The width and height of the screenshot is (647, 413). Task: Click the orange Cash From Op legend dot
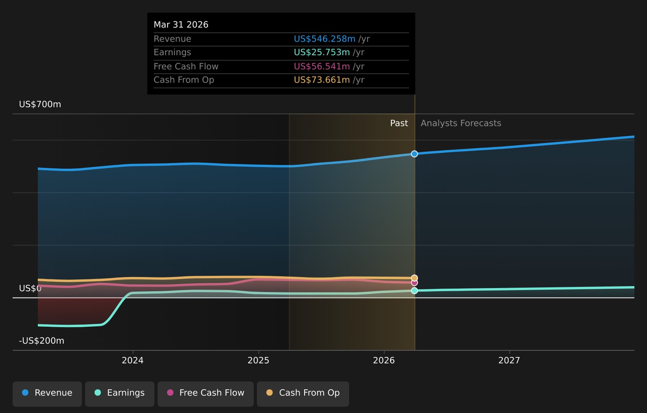270,393
